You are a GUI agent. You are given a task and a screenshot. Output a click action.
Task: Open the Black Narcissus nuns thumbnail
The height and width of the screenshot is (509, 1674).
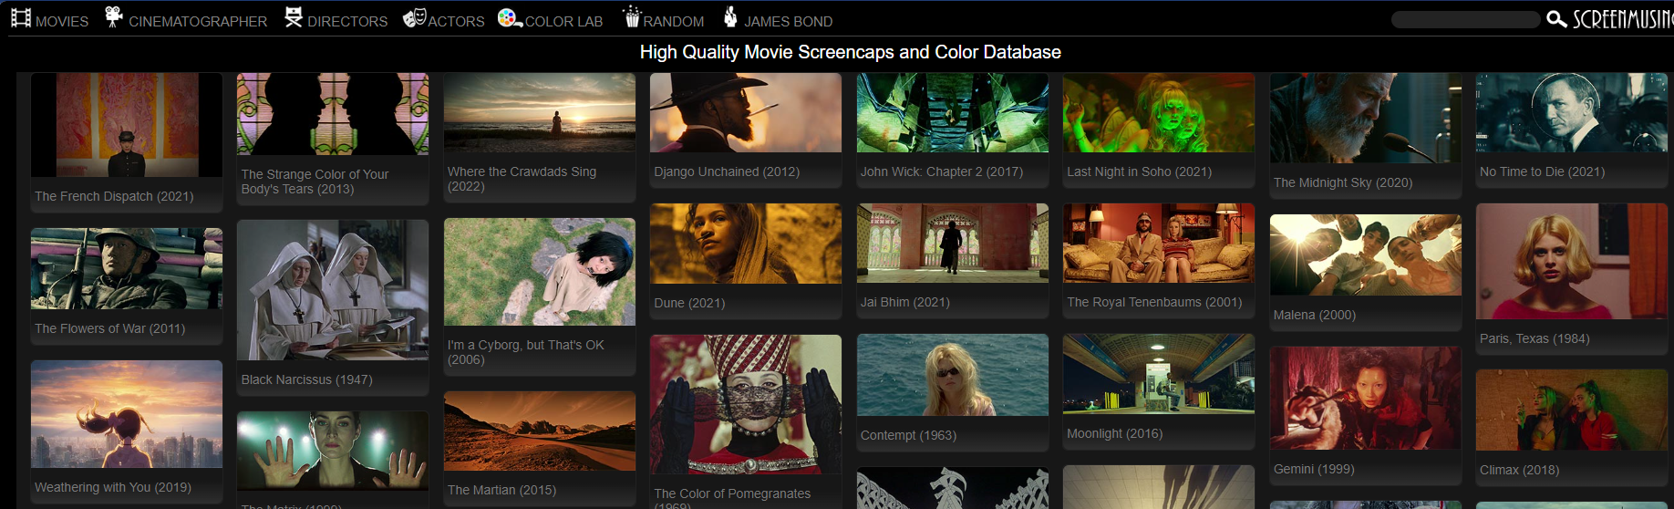click(x=332, y=290)
